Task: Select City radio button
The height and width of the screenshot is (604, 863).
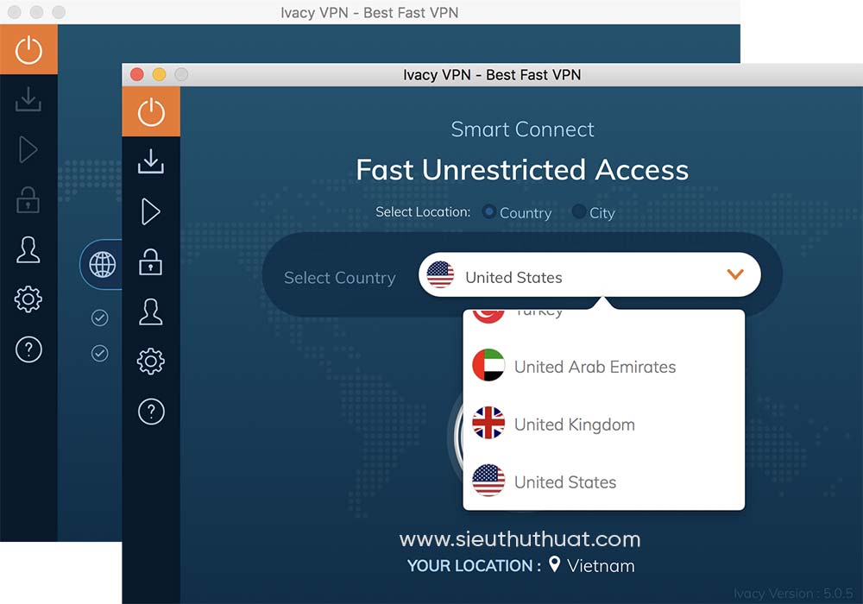Action: tap(578, 211)
